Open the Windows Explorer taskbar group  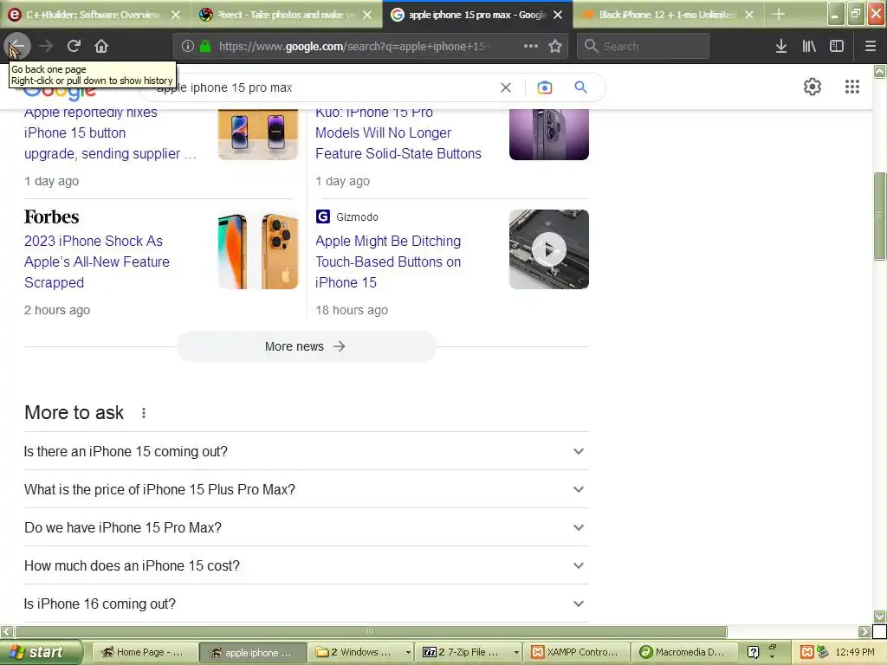pyautogui.click(x=361, y=652)
